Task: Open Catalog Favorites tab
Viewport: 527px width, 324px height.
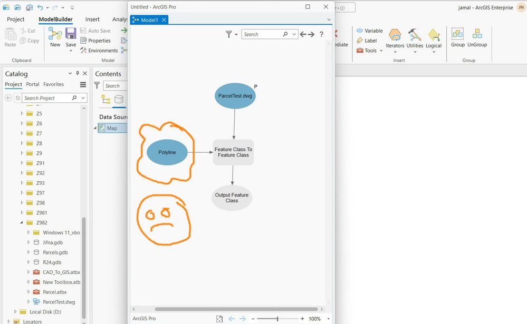Action: pyautogui.click(x=53, y=84)
